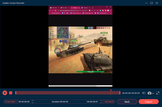Click the left trim handle of the timeline
Screen dimensions: 162x107
(x=16, y=93)
